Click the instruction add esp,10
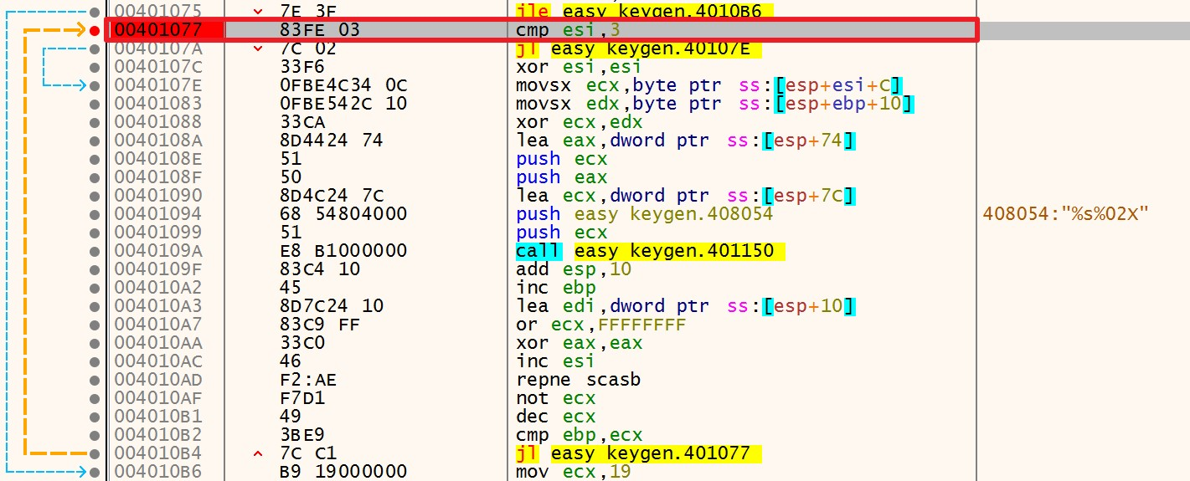 coord(574,269)
